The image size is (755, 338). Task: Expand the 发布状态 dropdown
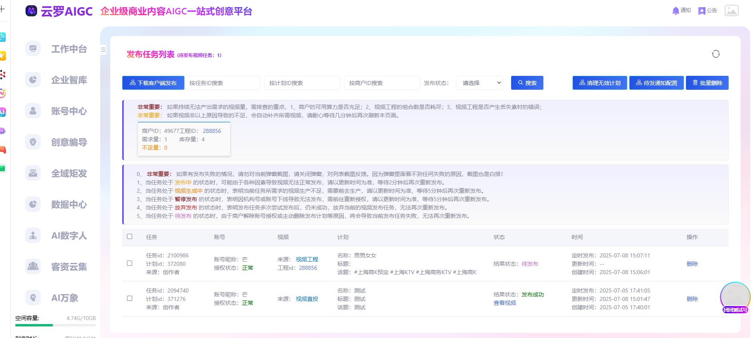pos(480,83)
